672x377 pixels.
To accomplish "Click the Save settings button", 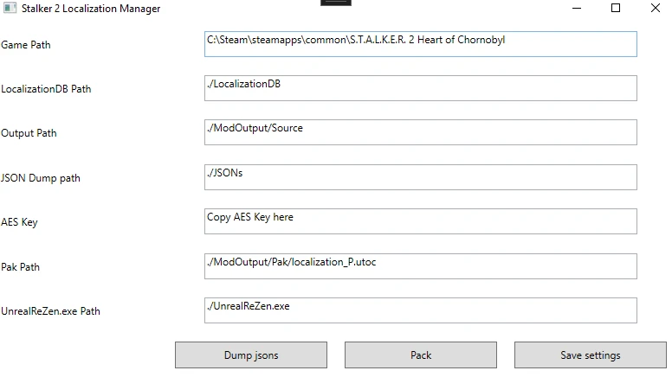I will pyautogui.click(x=591, y=355).
